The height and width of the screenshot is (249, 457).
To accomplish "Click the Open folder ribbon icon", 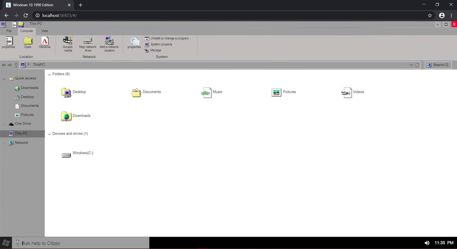I will (x=28, y=40).
